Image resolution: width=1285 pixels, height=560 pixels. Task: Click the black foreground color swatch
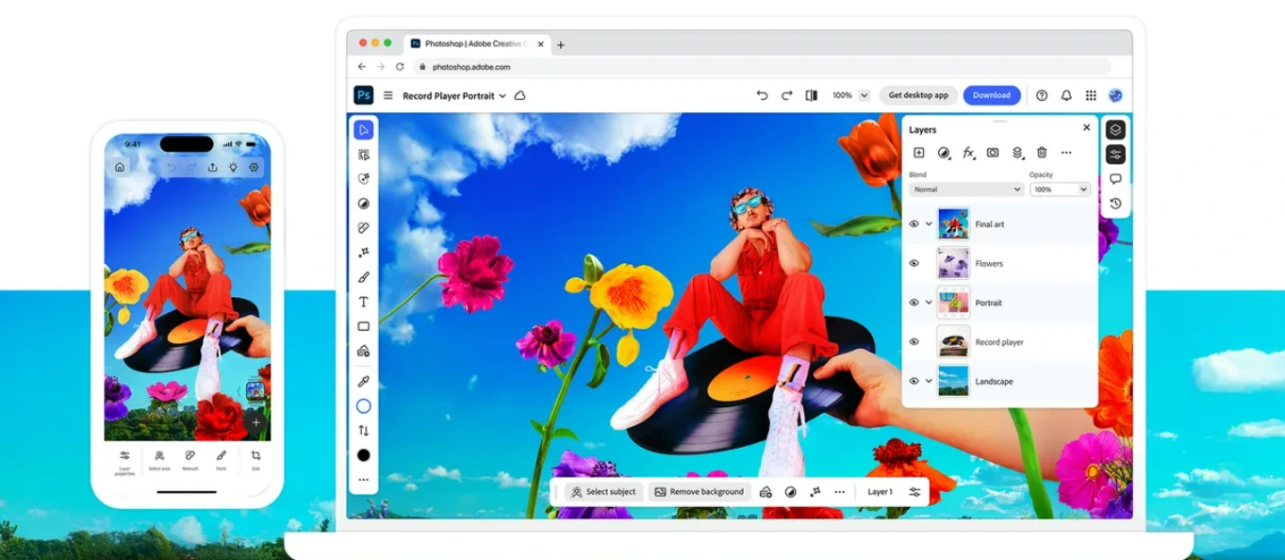(x=363, y=455)
